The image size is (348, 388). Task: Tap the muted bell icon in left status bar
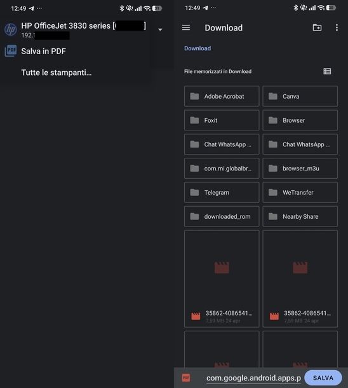click(x=129, y=8)
